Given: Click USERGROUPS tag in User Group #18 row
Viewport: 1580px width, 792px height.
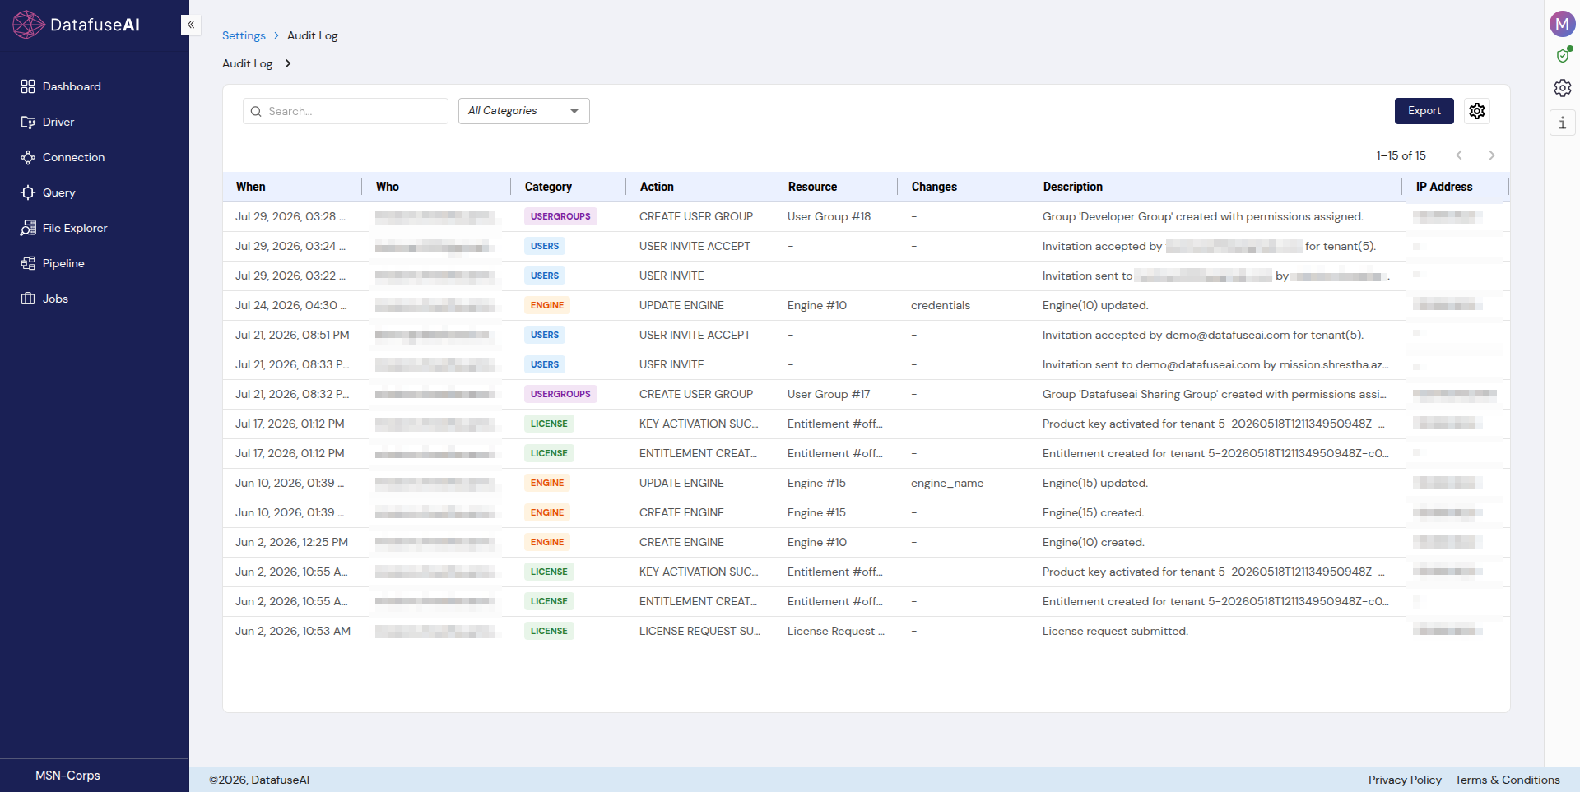Looking at the screenshot, I should (560, 216).
